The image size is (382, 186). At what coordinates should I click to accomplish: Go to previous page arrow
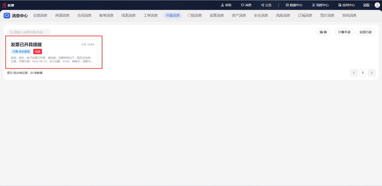(354, 73)
